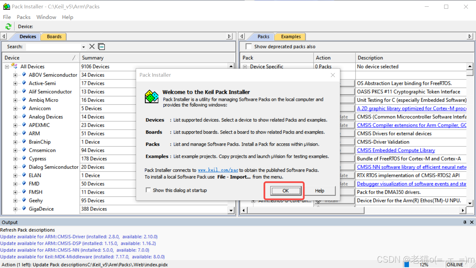Click 'Update available for ARM::CMSIS-DSP' output line

coord(78,243)
